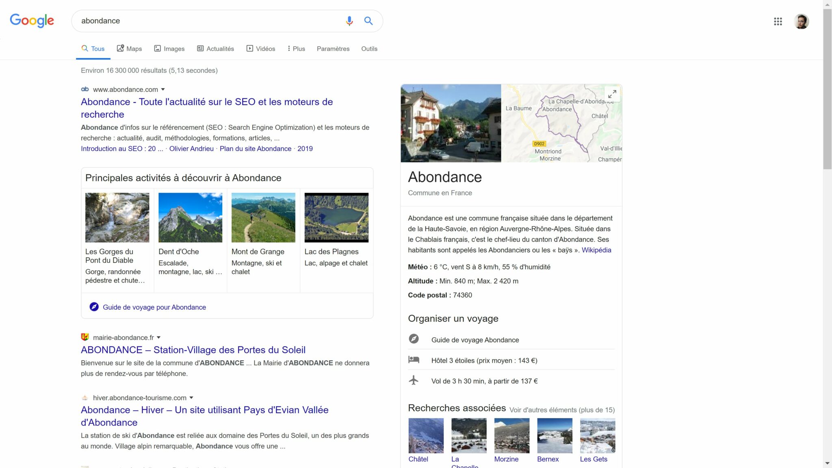This screenshot has width=832, height=468.
Task: Open the Paramètres menu
Action: pyautogui.click(x=333, y=48)
